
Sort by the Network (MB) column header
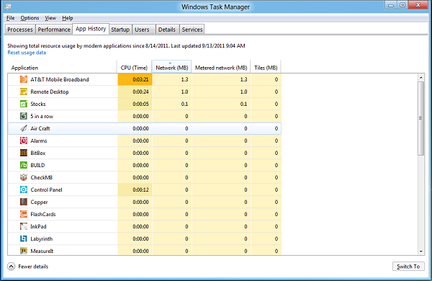(x=171, y=68)
